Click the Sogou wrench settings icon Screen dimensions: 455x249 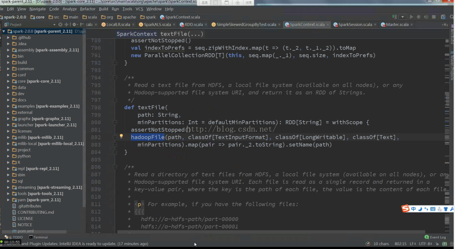[x=452, y=209]
